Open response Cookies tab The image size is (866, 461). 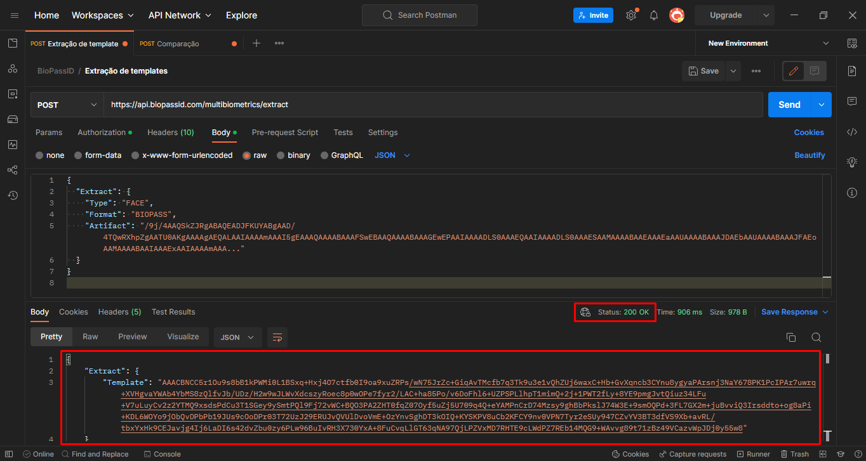click(x=74, y=312)
